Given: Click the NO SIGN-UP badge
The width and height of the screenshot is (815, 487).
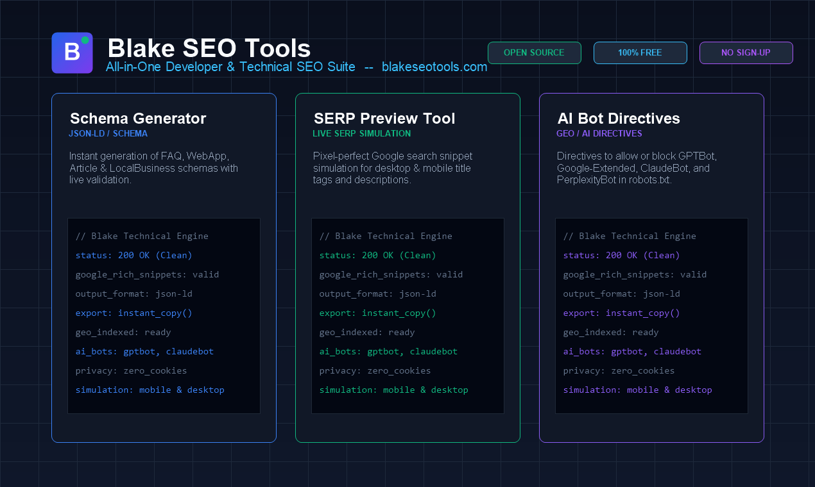Looking at the screenshot, I should click(746, 53).
